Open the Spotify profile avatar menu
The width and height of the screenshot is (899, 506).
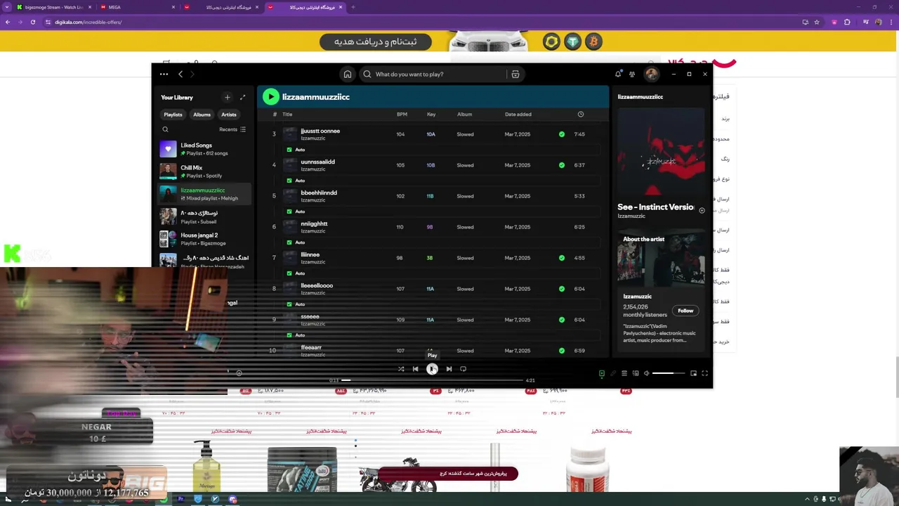tap(652, 74)
